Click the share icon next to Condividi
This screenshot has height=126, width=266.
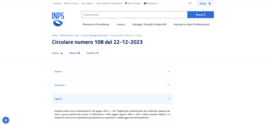coord(97,53)
